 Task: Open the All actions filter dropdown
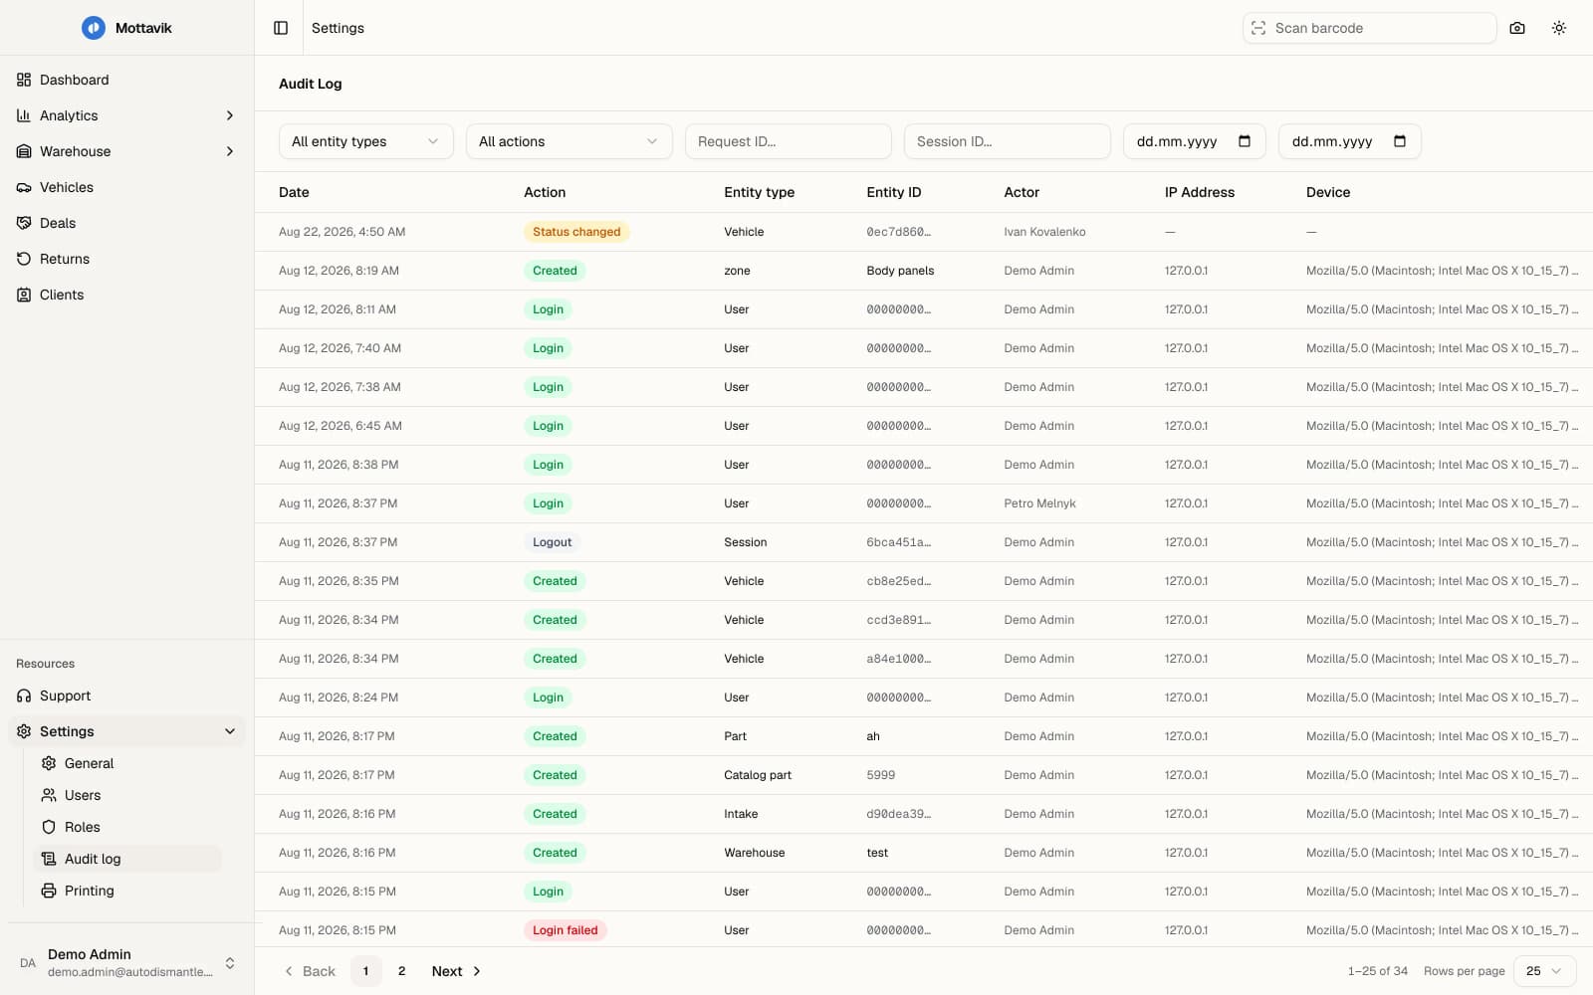[569, 141]
